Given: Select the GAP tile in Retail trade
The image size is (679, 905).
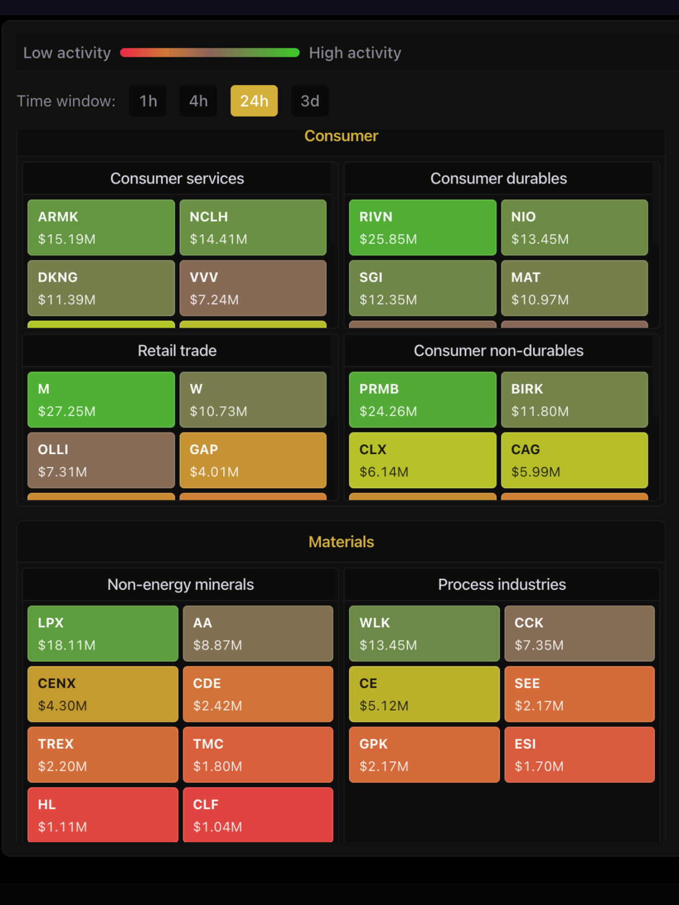Looking at the screenshot, I should pyautogui.click(x=253, y=460).
